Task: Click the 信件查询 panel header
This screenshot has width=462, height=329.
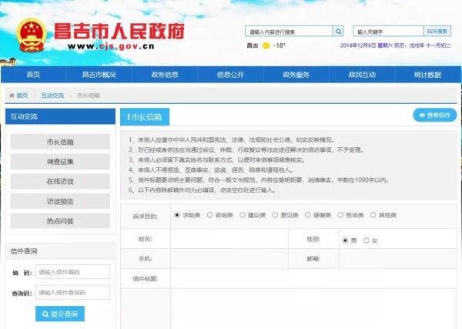Action: (60, 251)
